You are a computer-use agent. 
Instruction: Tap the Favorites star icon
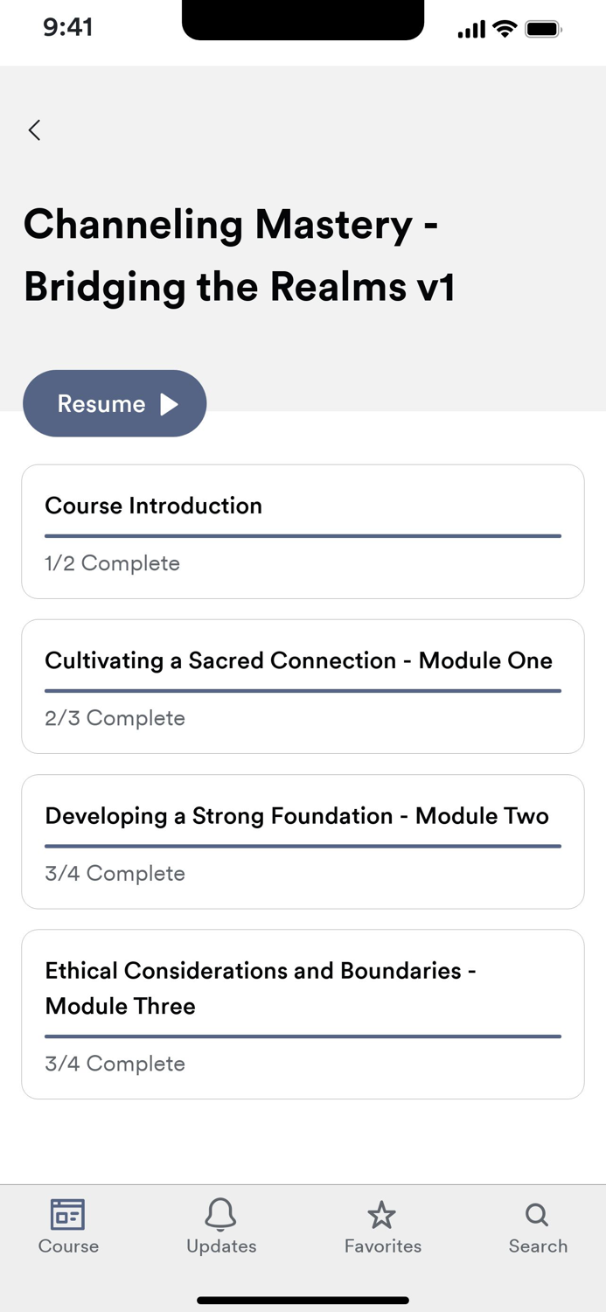point(382,1215)
